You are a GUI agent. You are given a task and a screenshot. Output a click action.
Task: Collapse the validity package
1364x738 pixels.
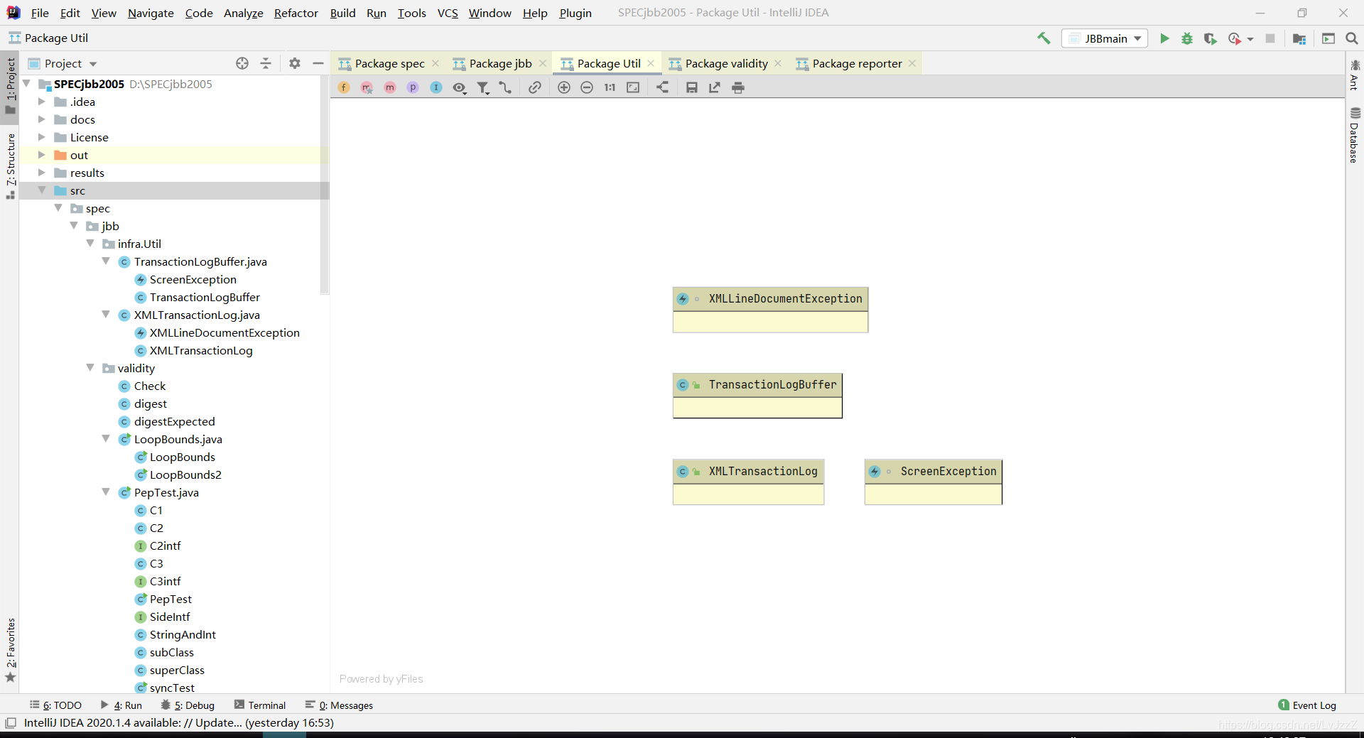tap(90, 368)
